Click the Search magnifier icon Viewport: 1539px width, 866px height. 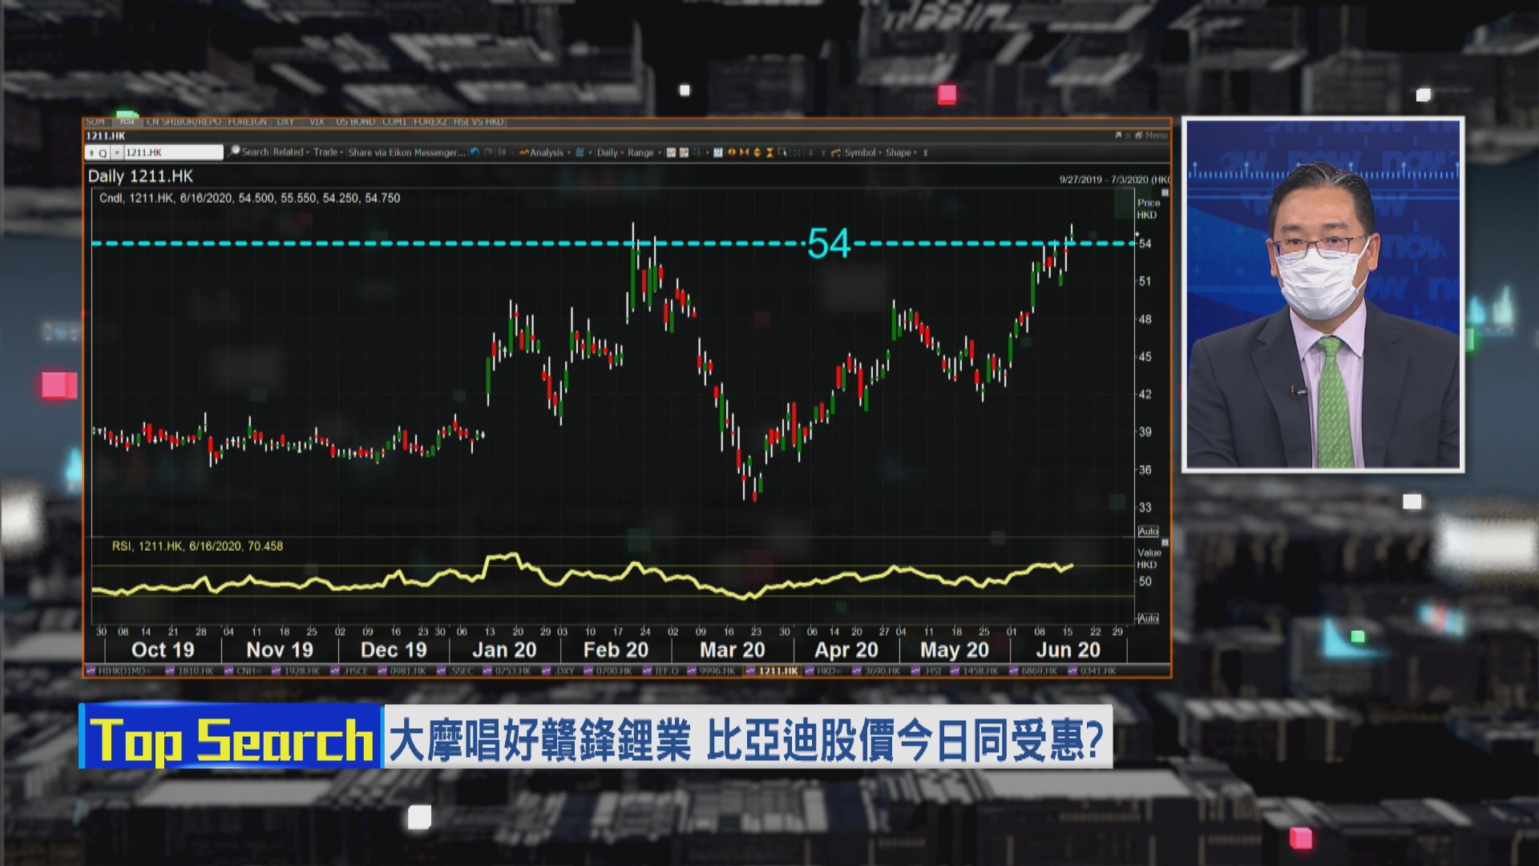234,152
